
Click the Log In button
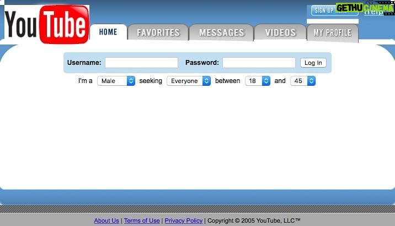[x=313, y=63]
